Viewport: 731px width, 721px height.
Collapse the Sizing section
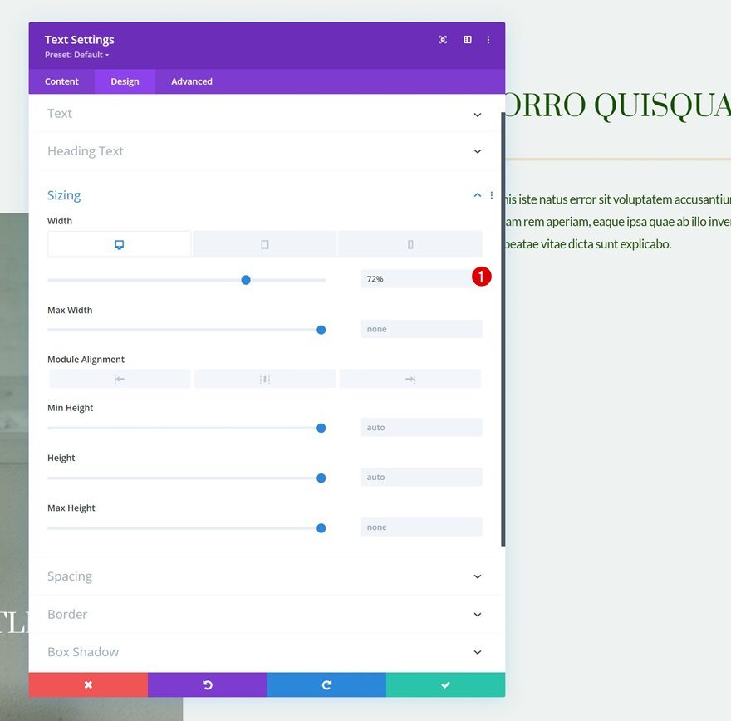[477, 194]
